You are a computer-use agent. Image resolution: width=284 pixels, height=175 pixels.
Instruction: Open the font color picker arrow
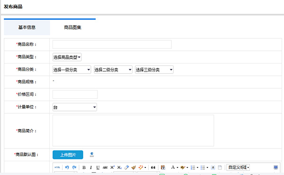point(177,167)
